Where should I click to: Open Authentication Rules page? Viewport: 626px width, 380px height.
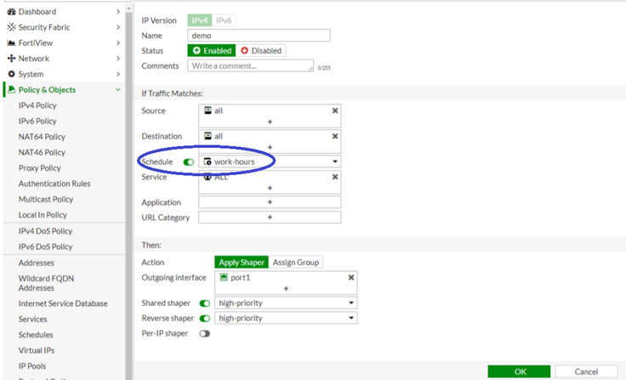pos(54,184)
